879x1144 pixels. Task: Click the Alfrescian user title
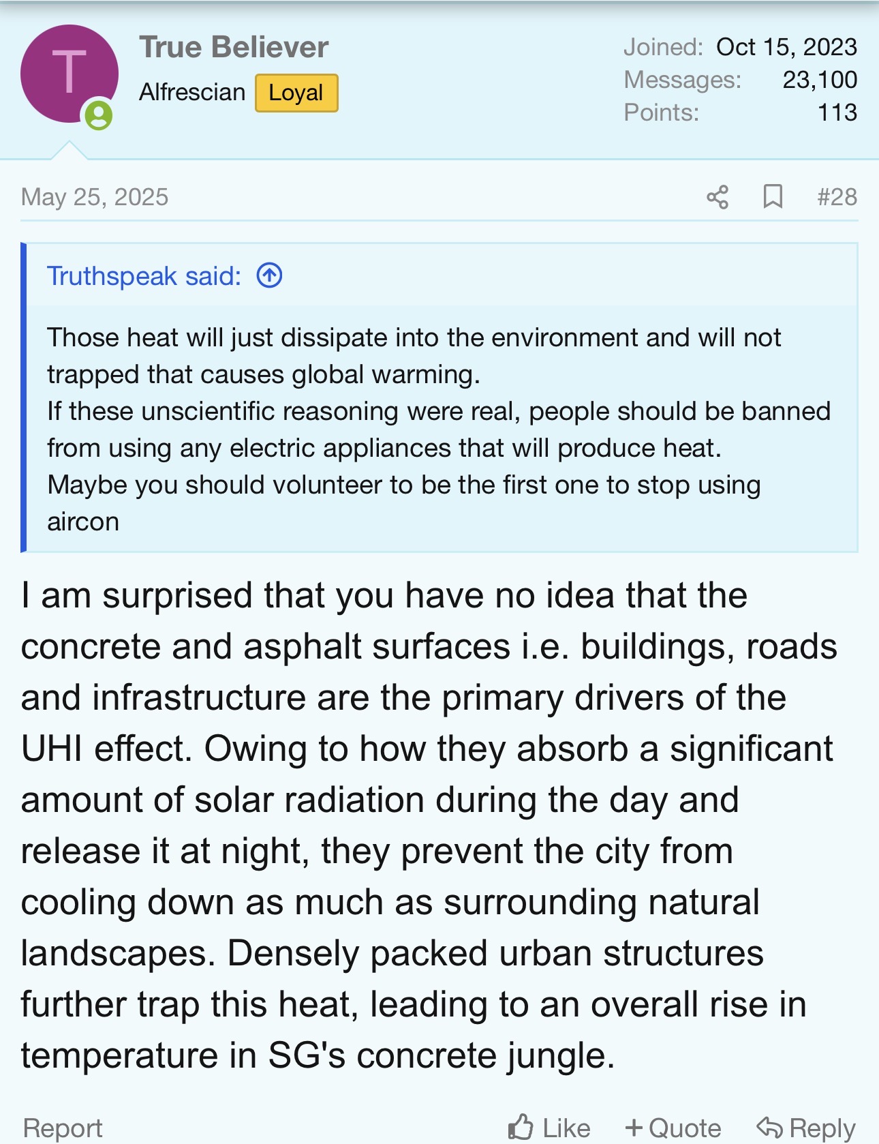point(192,92)
